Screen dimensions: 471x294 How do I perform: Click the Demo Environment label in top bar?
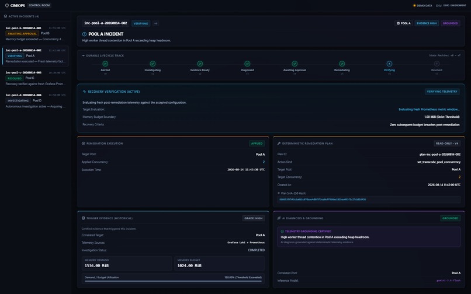455,5
